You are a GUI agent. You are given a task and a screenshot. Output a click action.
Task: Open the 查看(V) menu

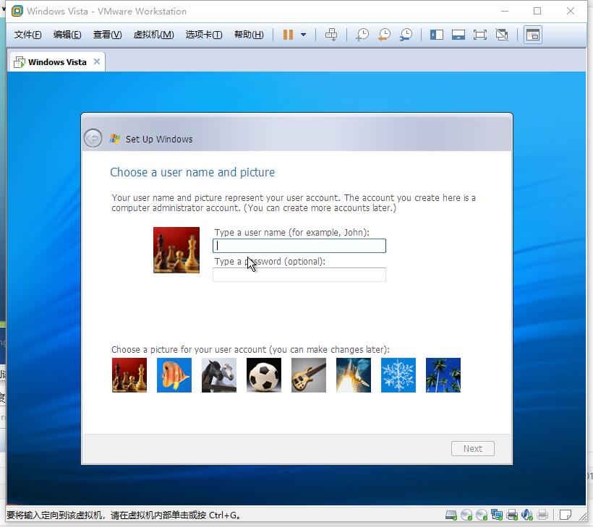pos(108,35)
